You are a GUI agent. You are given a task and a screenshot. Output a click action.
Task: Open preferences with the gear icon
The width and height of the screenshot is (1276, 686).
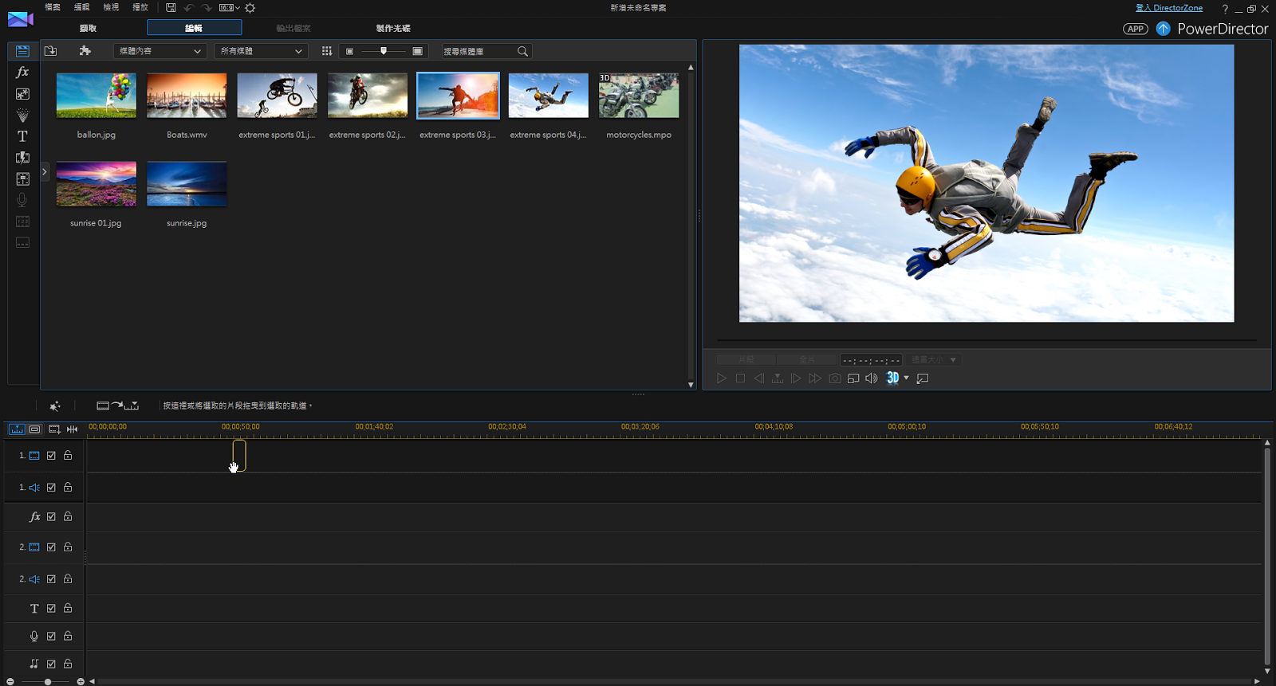(250, 8)
